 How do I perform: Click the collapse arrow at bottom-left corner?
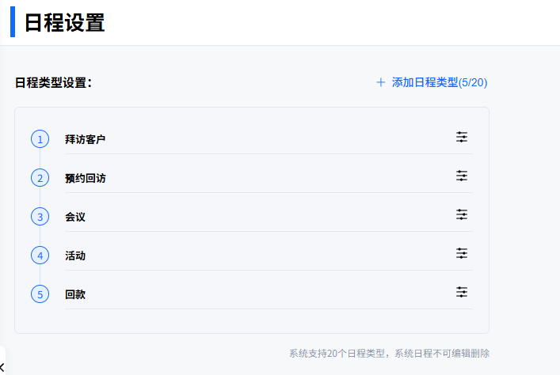coord(2,366)
